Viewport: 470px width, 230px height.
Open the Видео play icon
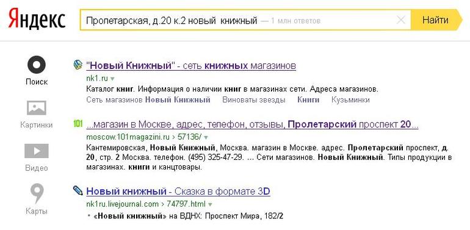[x=37, y=151]
